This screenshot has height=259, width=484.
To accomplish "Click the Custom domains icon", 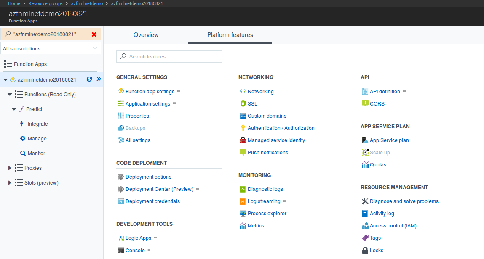I will click(x=243, y=116).
